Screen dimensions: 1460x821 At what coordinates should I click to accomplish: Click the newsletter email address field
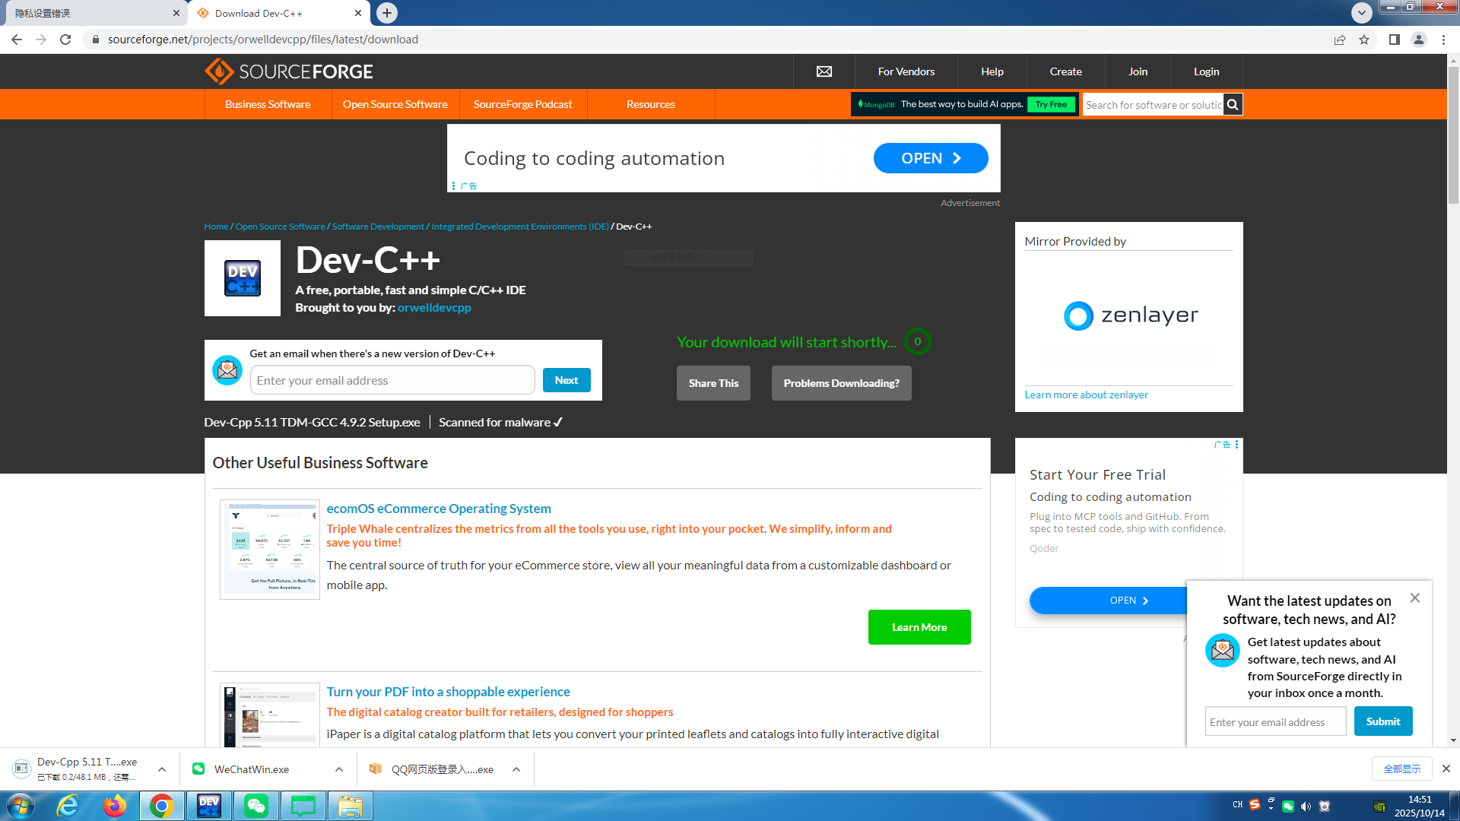[1275, 722]
